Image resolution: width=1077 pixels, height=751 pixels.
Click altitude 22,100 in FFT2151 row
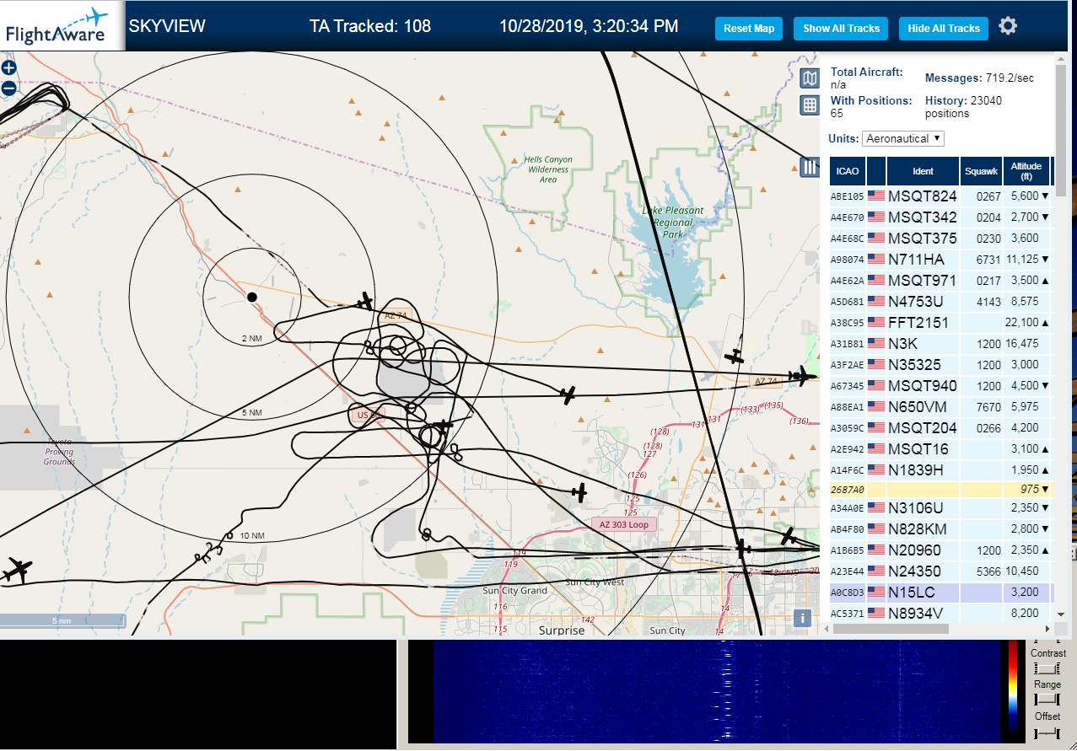(1022, 323)
